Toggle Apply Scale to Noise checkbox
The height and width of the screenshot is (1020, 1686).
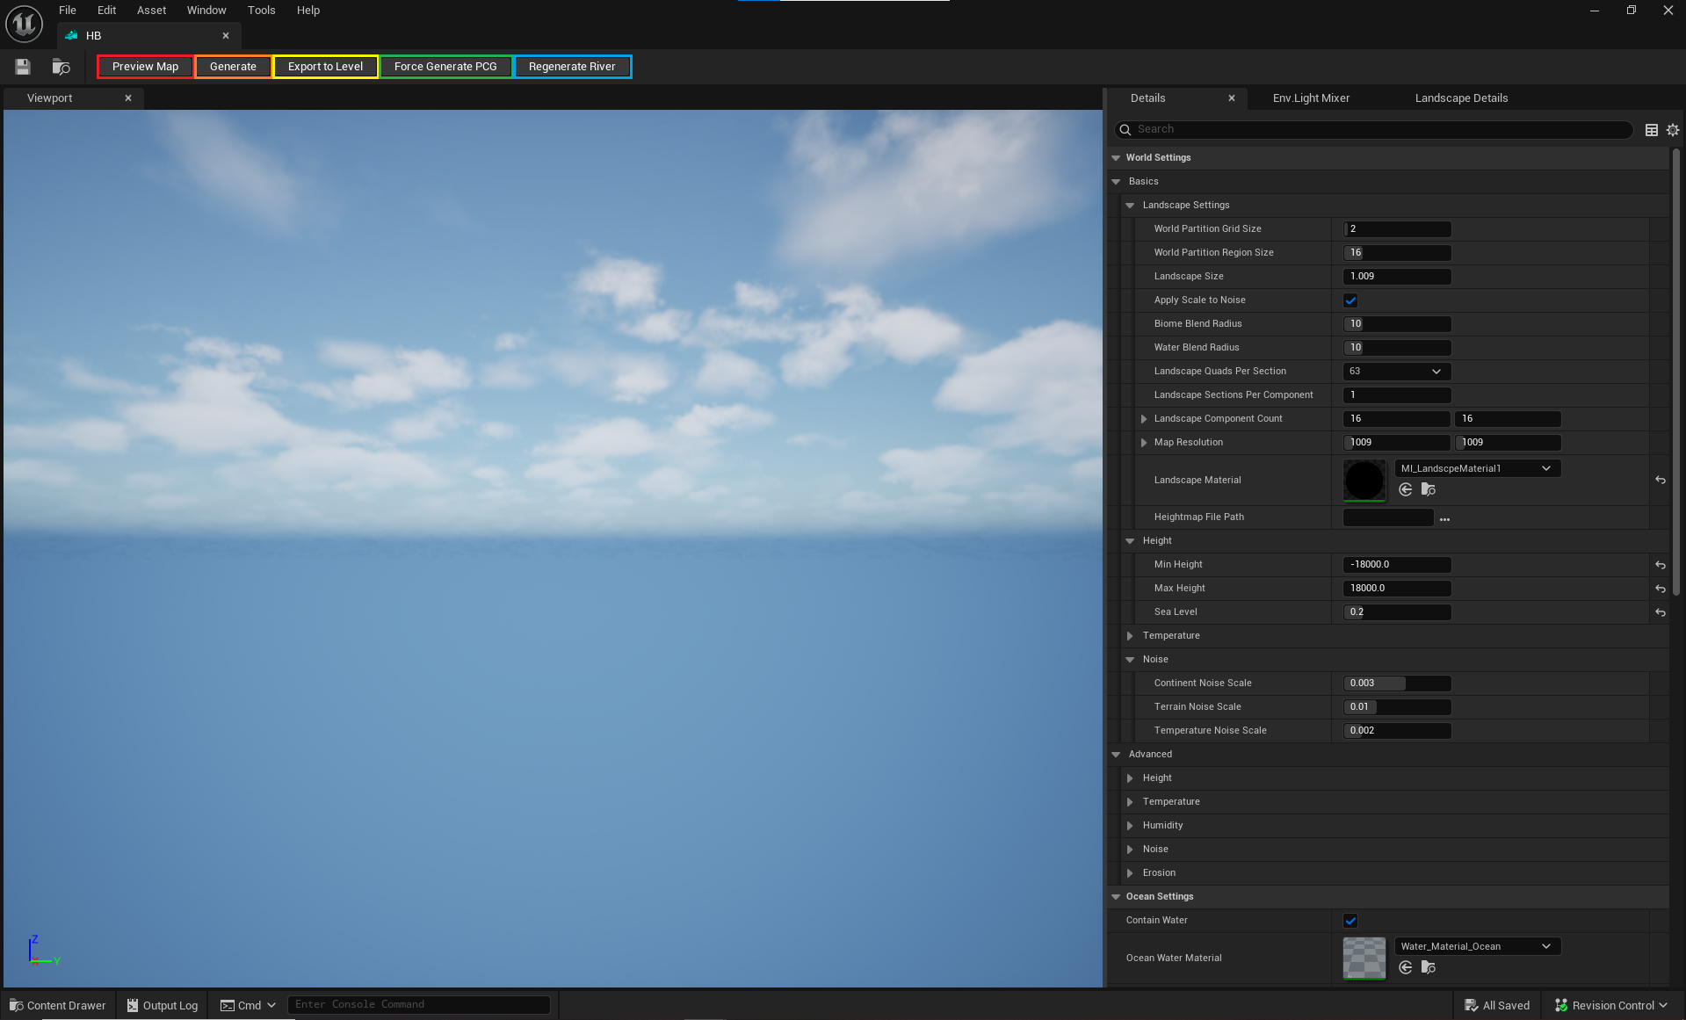pyautogui.click(x=1350, y=300)
